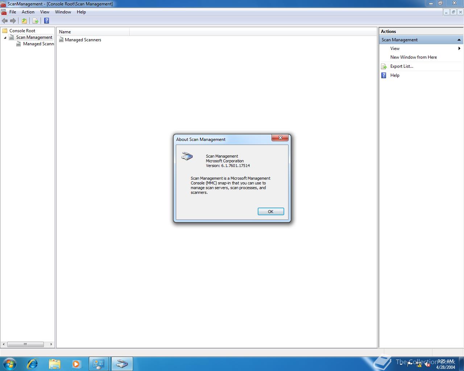Launch Internet Explorer from the taskbar
464x371 pixels.
(x=32, y=363)
